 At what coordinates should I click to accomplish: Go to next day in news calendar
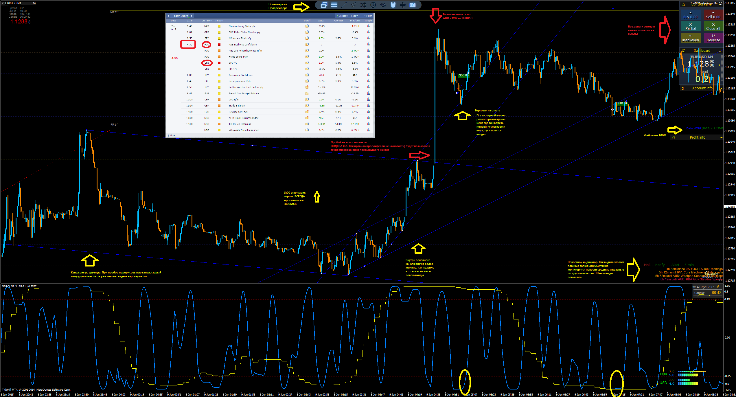[x=192, y=16]
